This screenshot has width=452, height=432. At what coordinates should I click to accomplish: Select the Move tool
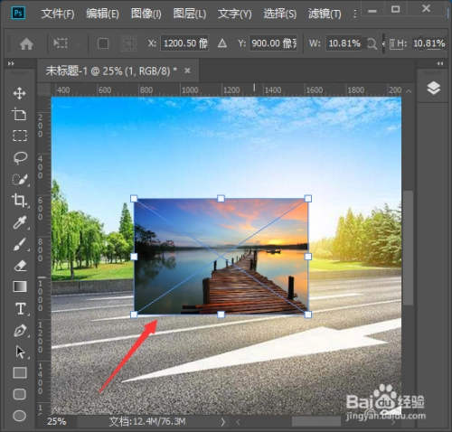tap(20, 93)
